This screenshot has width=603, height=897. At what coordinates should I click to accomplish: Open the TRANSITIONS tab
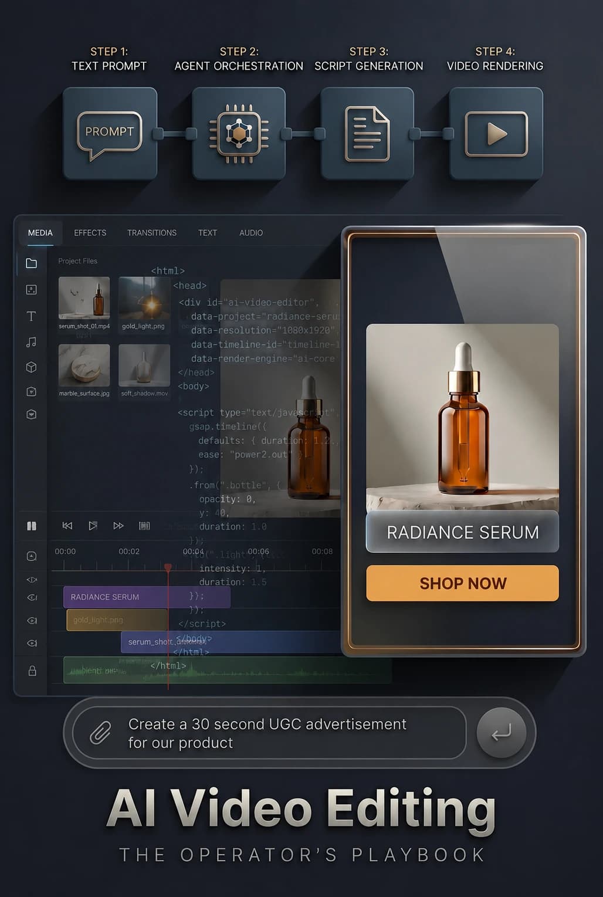coord(152,233)
